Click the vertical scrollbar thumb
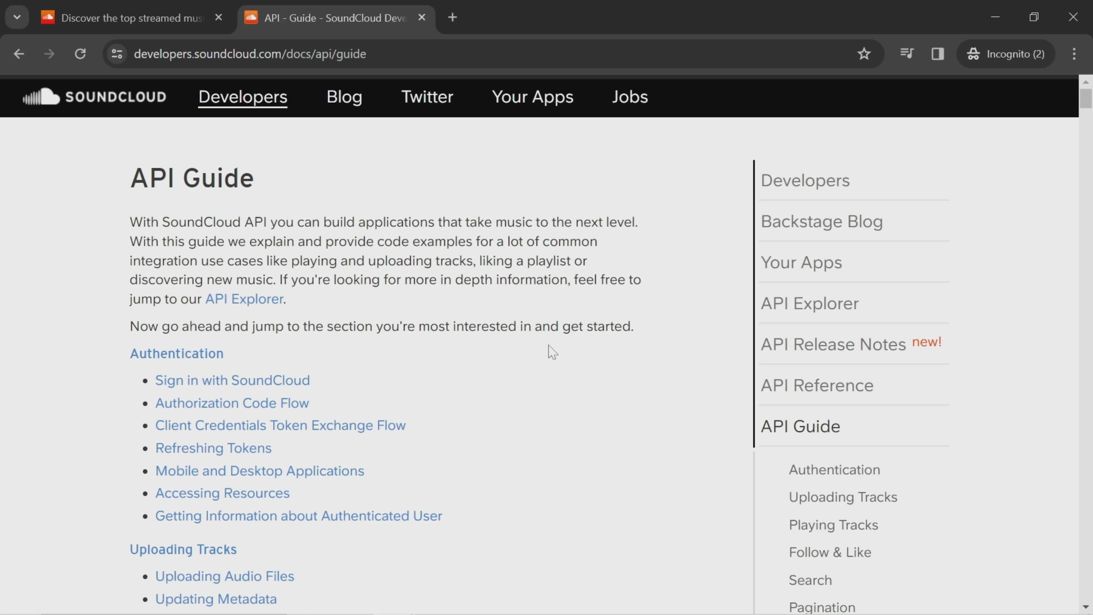The image size is (1093, 615). pos(1085,99)
